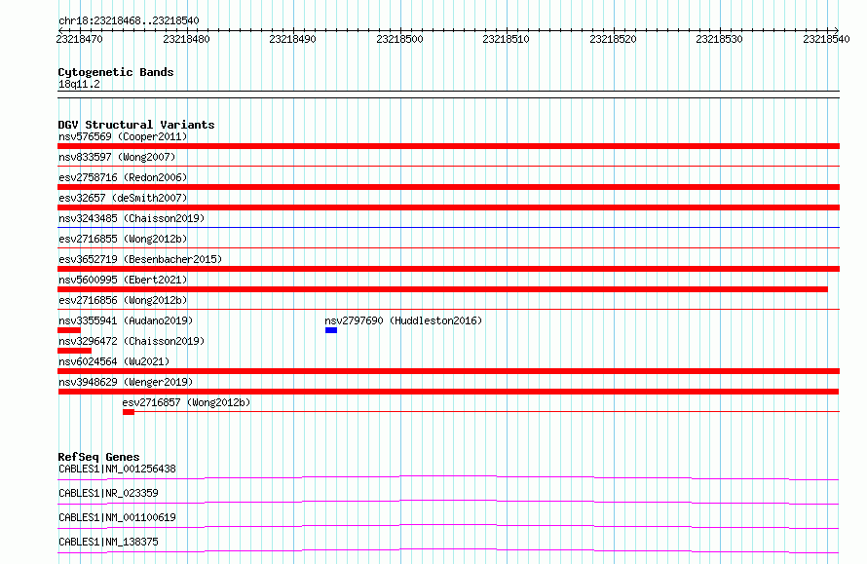Open esv2716856 (Wong2012b) variant

(123, 300)
